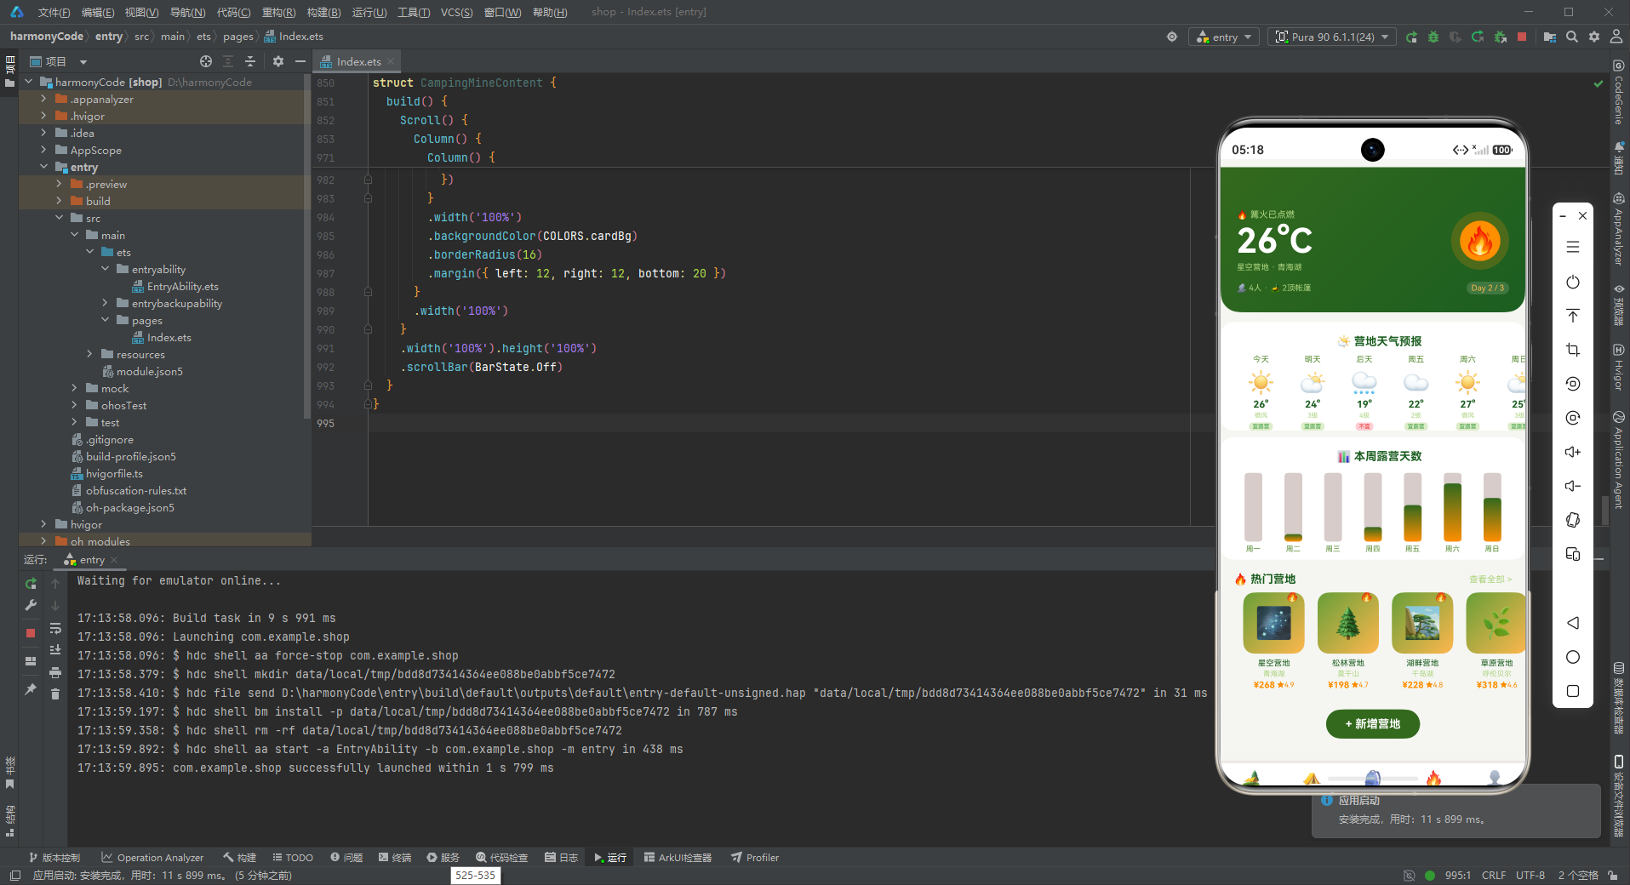Open the Pura 90 device selector dropdown
This screenshot has height=885, width=1630.
(1332, 37)
